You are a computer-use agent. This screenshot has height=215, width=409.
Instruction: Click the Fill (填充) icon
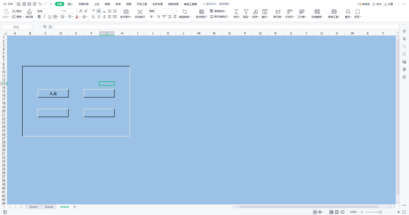pyautogui.click(x=264, y=12)
